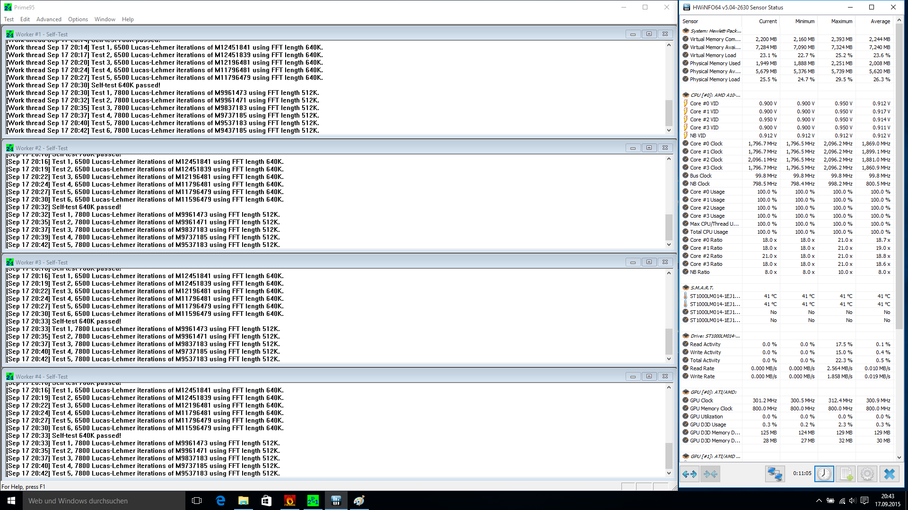This screenshot has width=908, height=510.
Task: Open the Advanced menu
Action: pos(49,19)
